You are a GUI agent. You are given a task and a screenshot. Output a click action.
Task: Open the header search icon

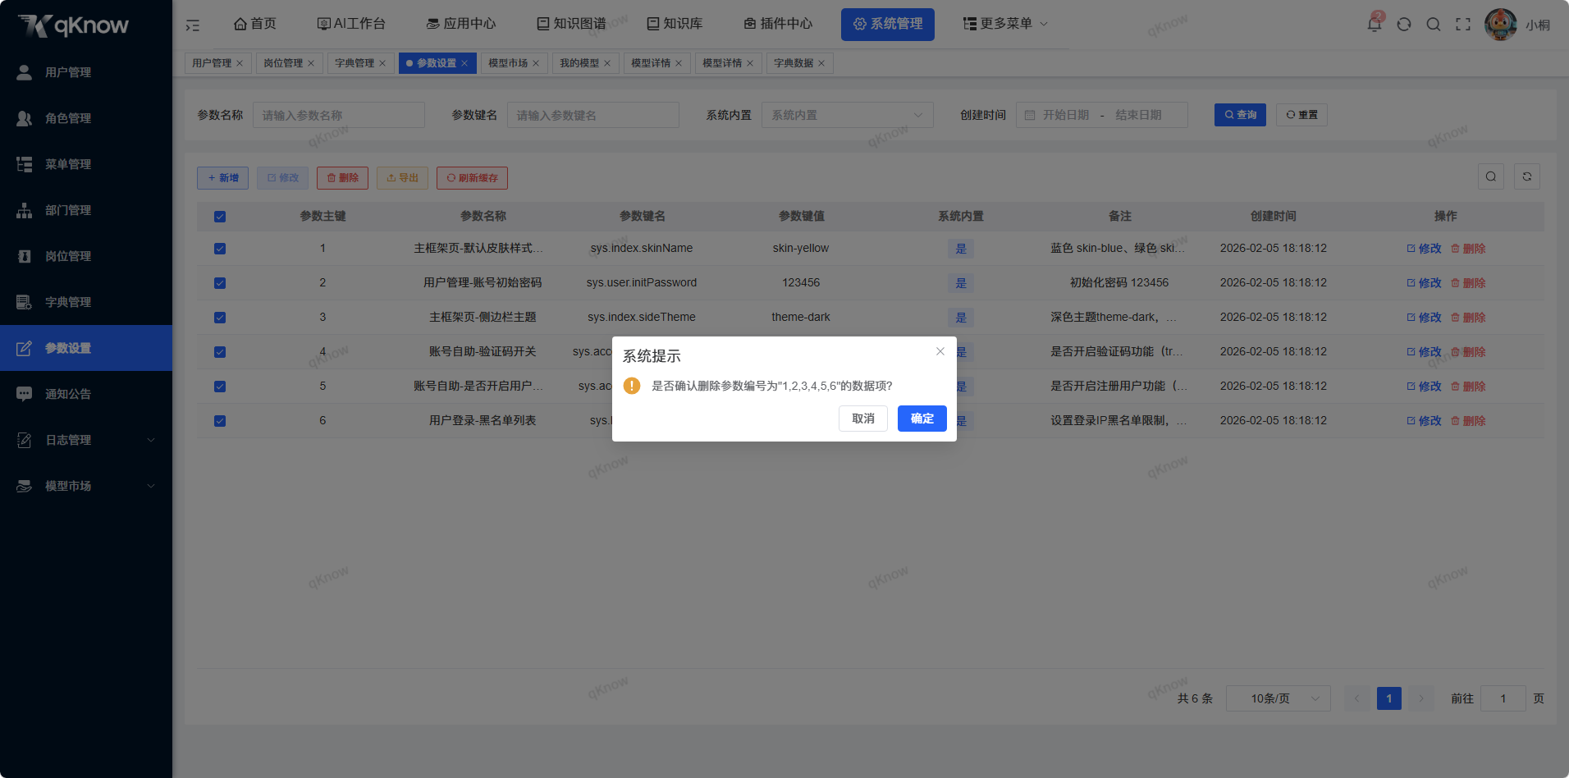[x=1434, y=24]
